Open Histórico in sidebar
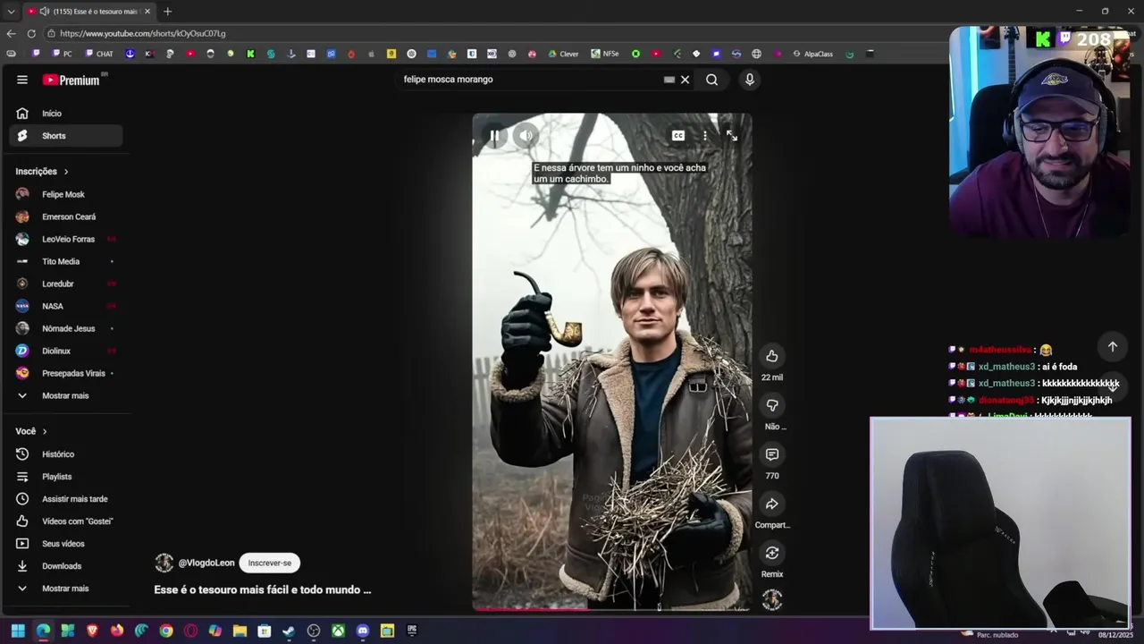Viewport: 1144px width, 644px height. pos(66,454)
